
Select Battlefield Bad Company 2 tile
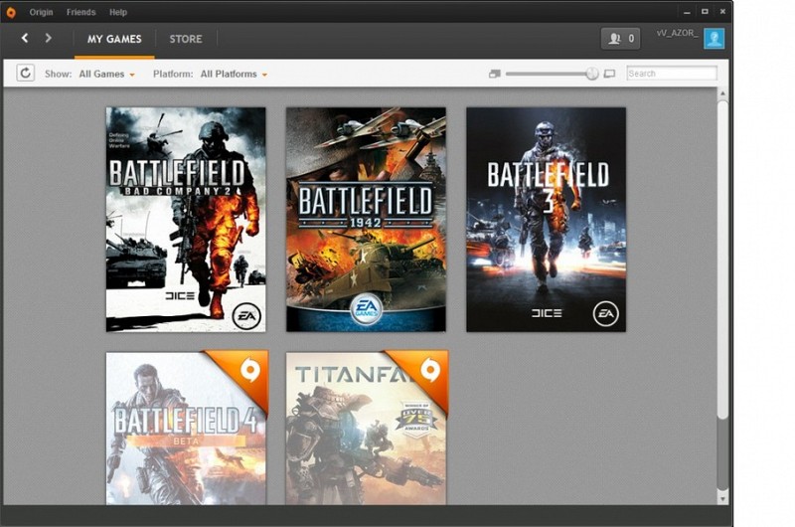pos(186,220)
